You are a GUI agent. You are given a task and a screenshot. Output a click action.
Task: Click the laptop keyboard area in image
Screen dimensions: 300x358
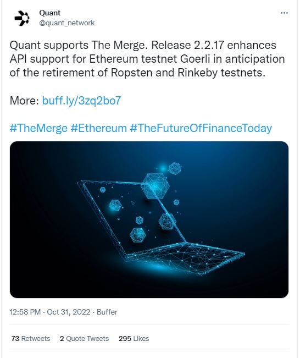(x=185, y=257)
